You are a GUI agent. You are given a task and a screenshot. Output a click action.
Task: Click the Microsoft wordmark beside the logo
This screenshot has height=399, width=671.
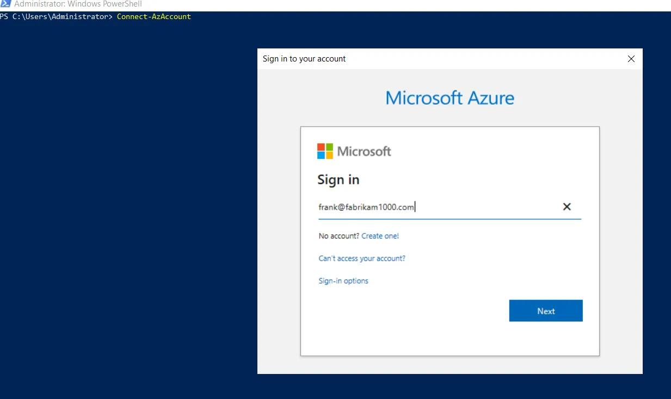point(364,151)
